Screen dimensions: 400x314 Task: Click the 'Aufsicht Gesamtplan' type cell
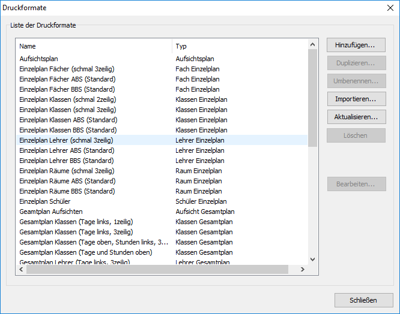(x=205, y=212)
